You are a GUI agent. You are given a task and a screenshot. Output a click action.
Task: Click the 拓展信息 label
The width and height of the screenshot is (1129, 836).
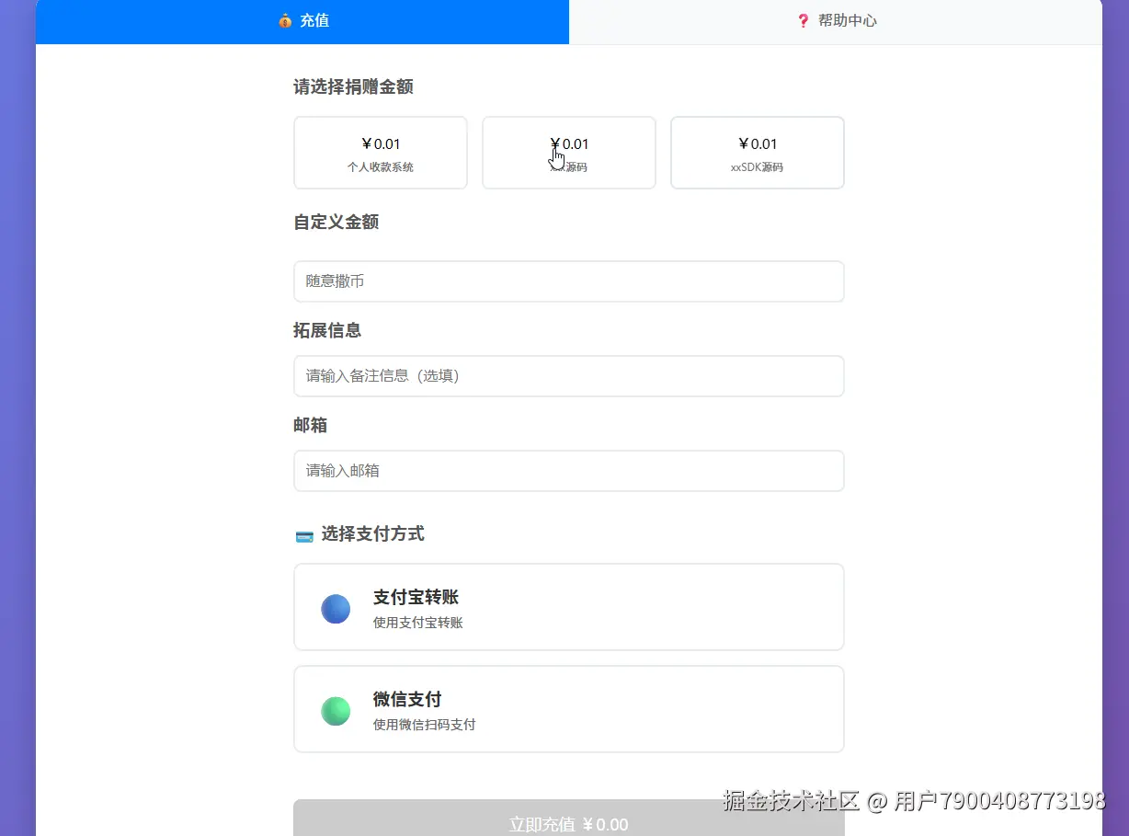[327, 330]
